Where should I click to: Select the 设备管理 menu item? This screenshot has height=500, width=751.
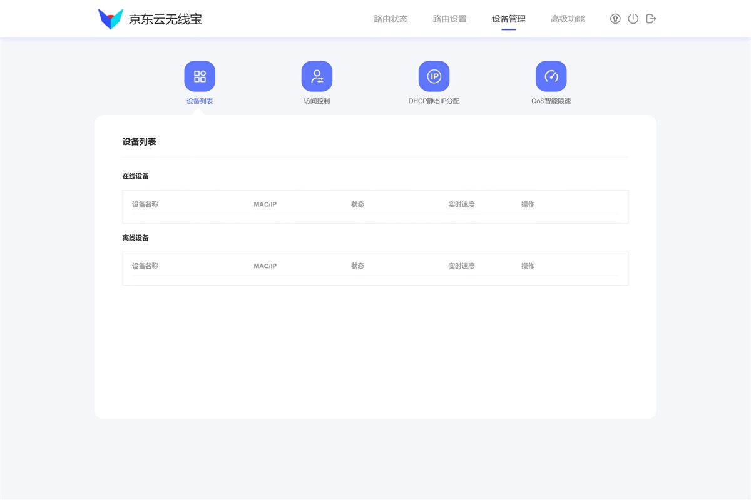point(508,19)
